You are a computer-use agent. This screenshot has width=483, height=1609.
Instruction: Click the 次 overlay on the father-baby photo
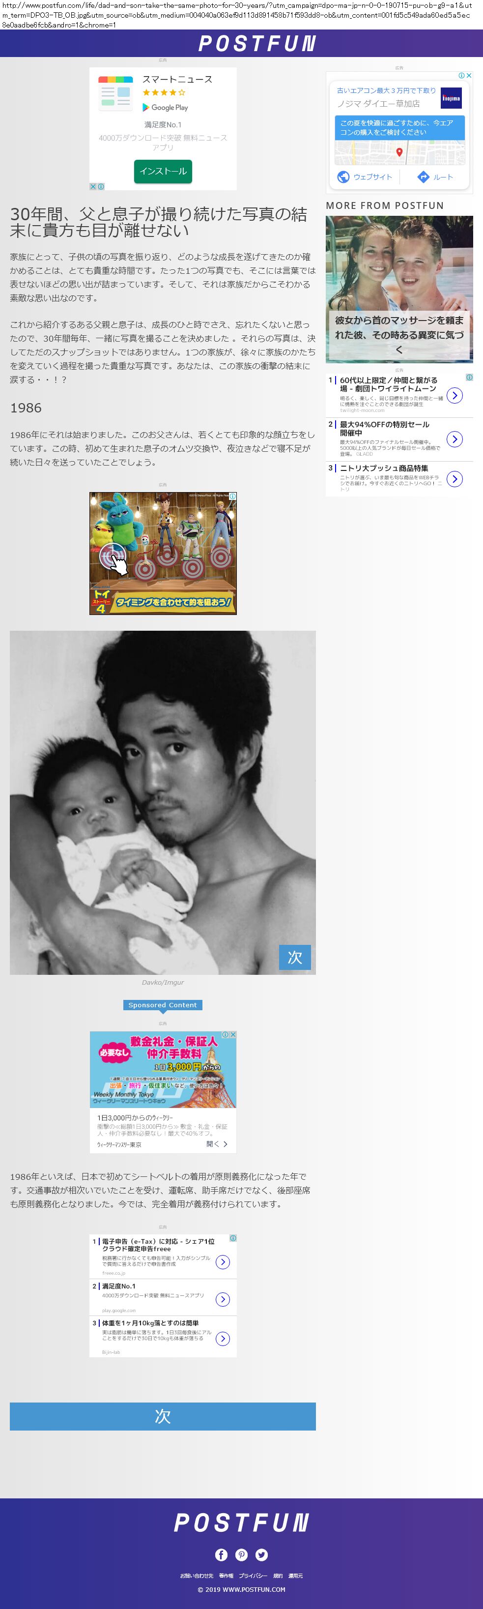tap(294, 957)
